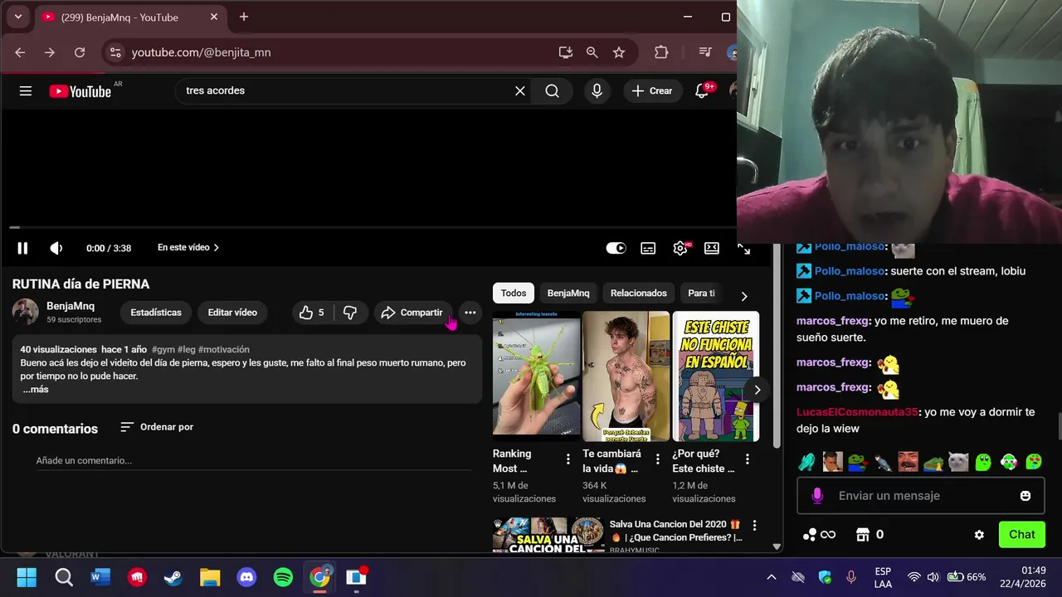Open the Salva Una Cancion video's three-dot menu

[x=754, y=526]
